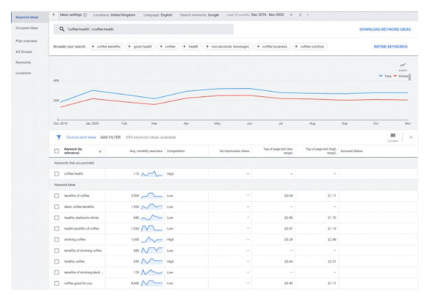
Task: Select the 'healthy starbucks drinks' row checkbox
Action: pos(56,218)
